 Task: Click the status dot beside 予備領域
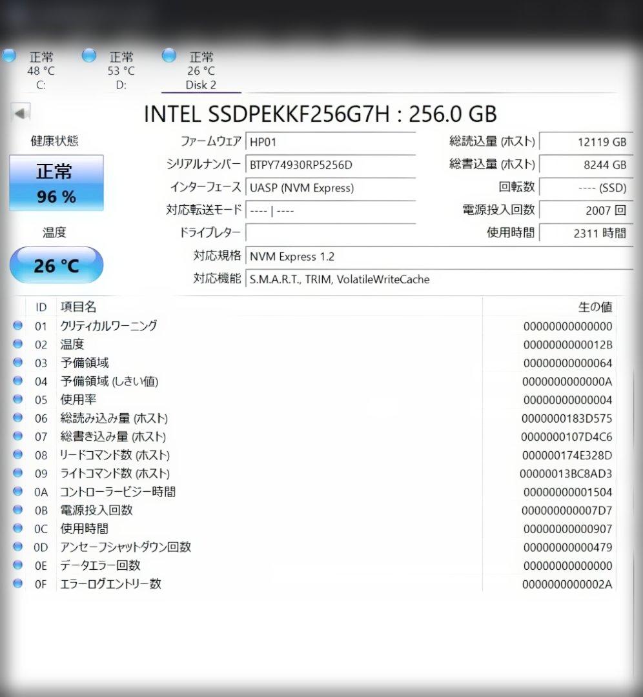(x=17, y=363)
